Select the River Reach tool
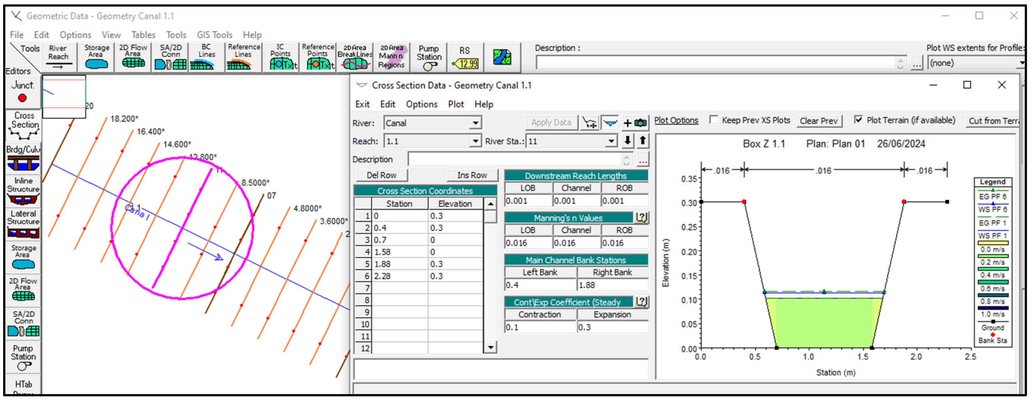Screen dimensions: 1032x401 [x=58, y=58]
